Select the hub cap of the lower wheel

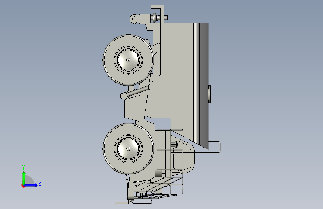point(128,149)
